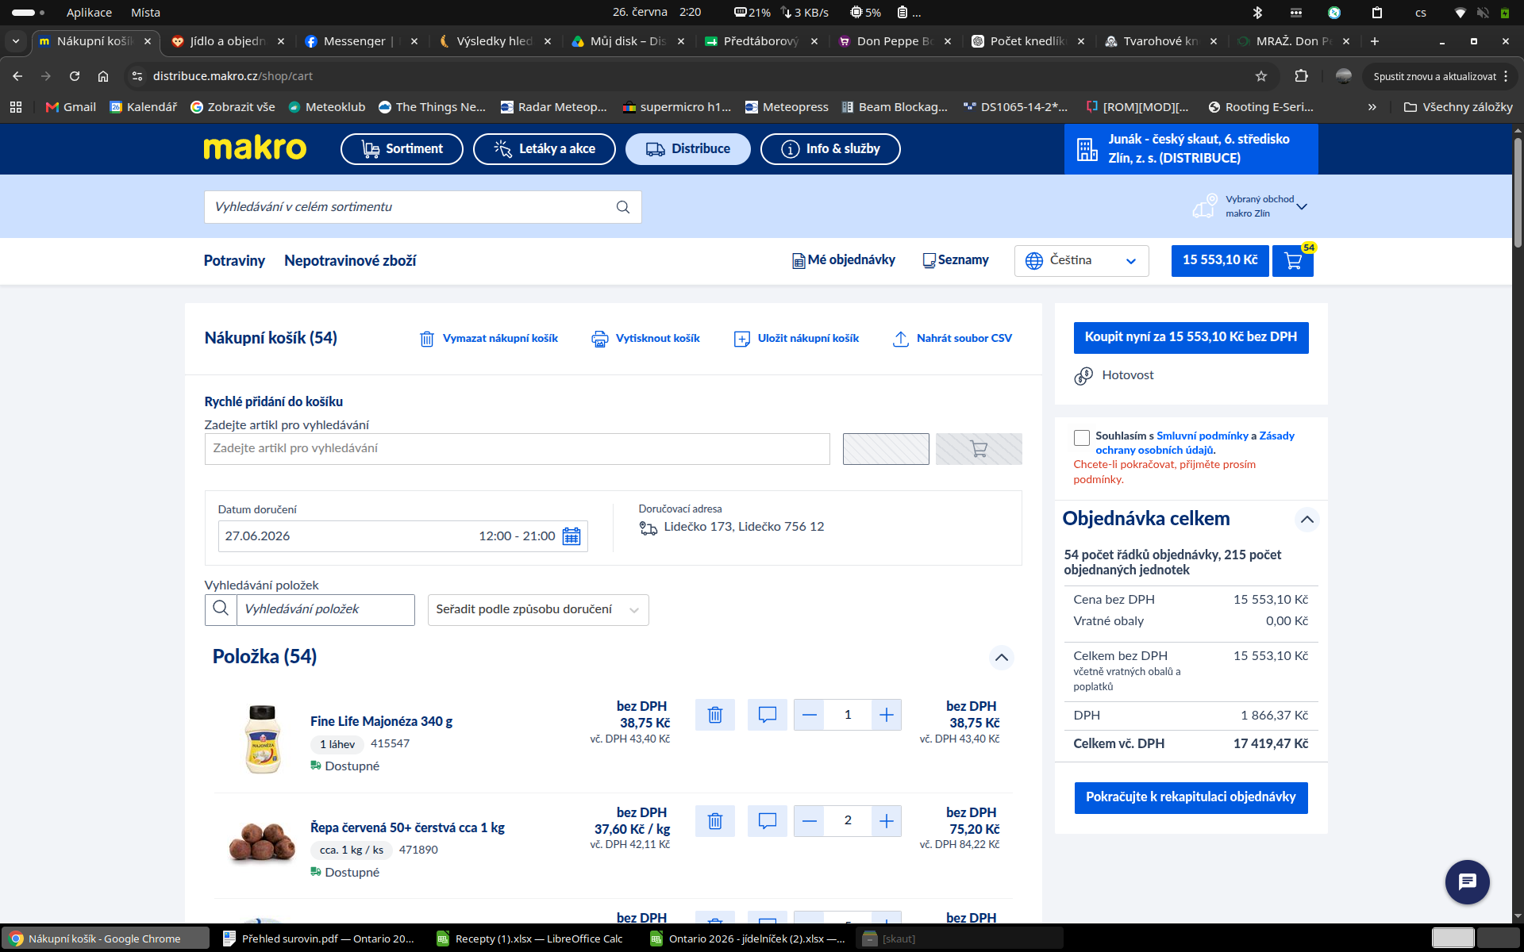Increase the Fine Life Majonéza quantity
1524x952 pixels.
pos(887,715)
